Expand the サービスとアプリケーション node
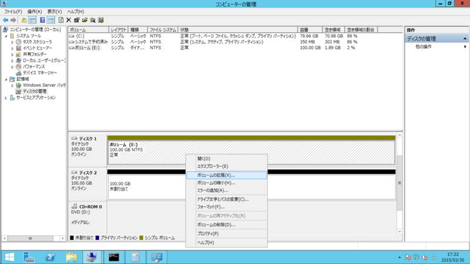 coord(6,98)
